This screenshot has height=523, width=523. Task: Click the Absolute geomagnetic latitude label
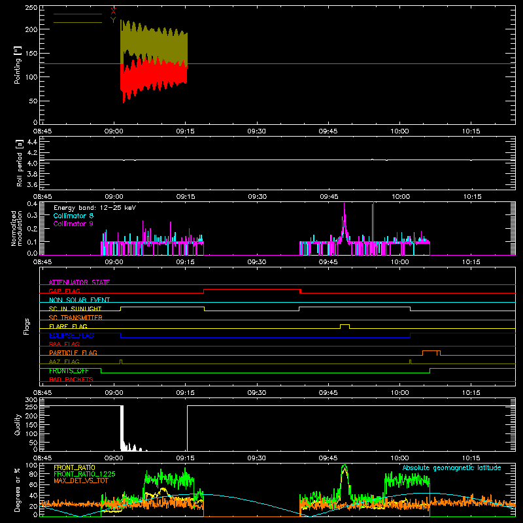pyautogui.click(x=452, y=467)
